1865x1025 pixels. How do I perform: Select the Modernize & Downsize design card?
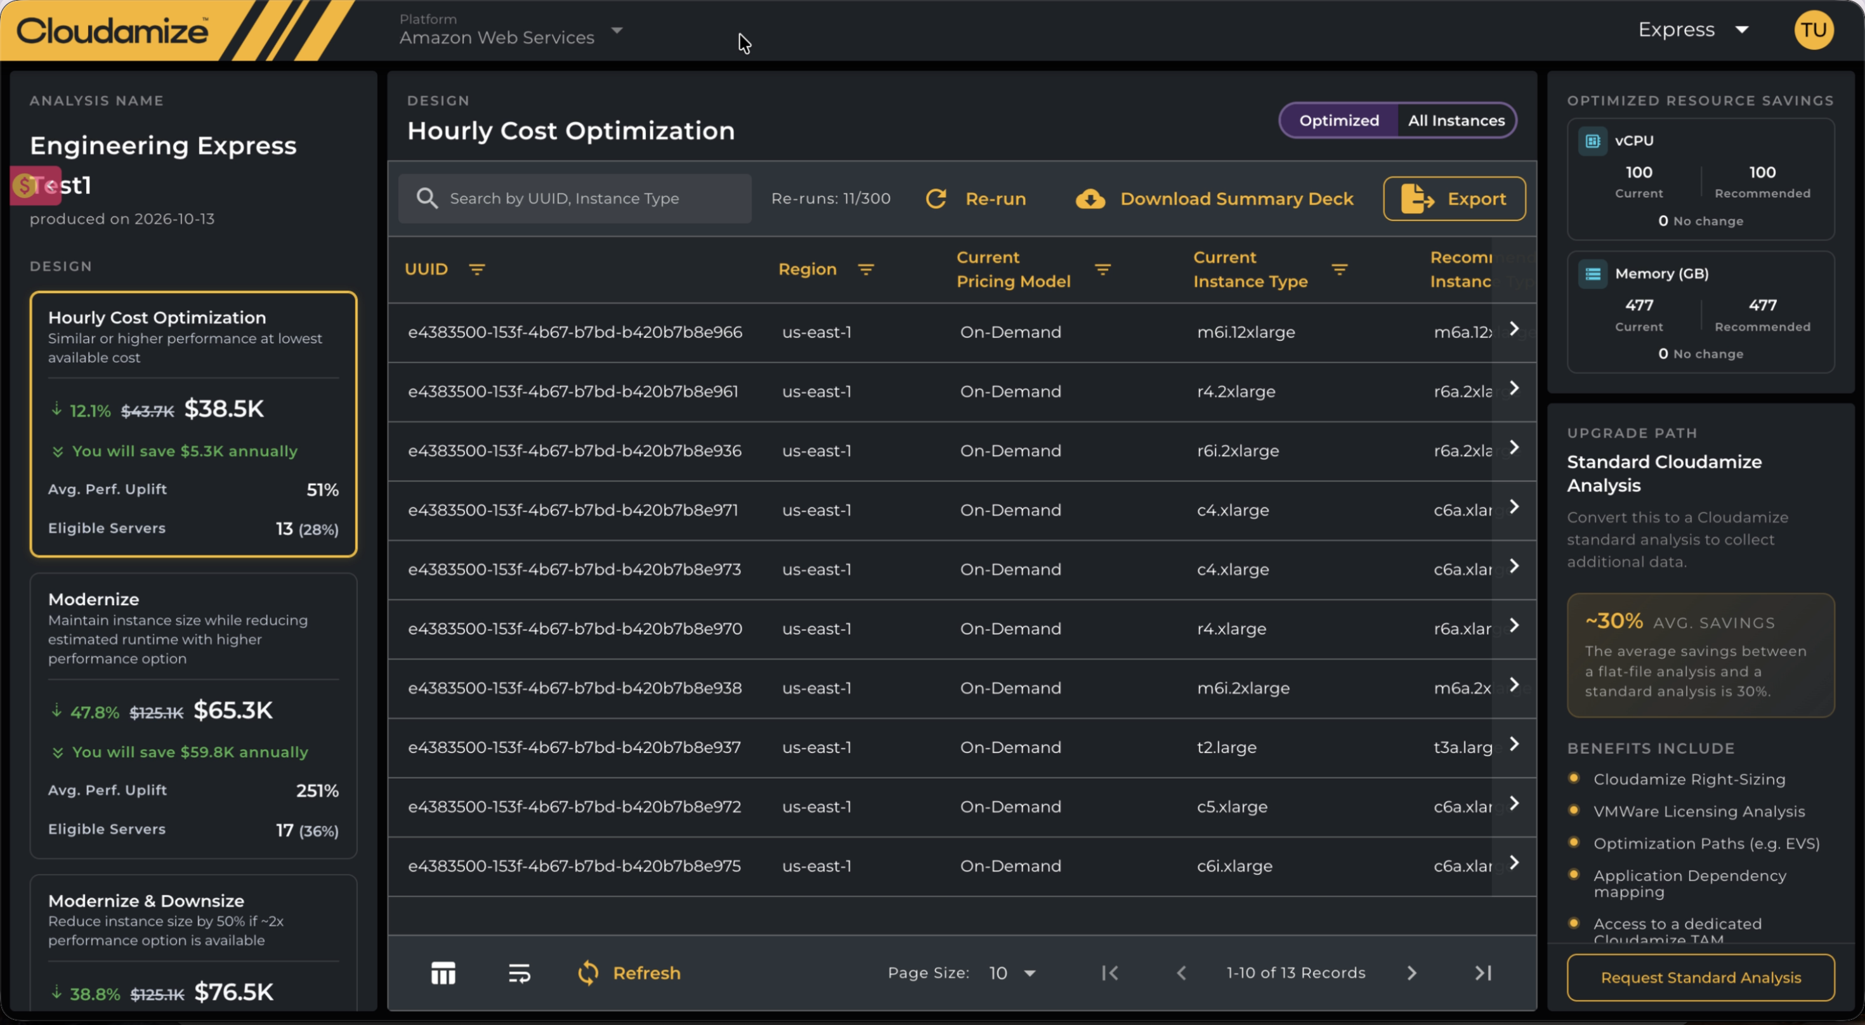[193, 943]
